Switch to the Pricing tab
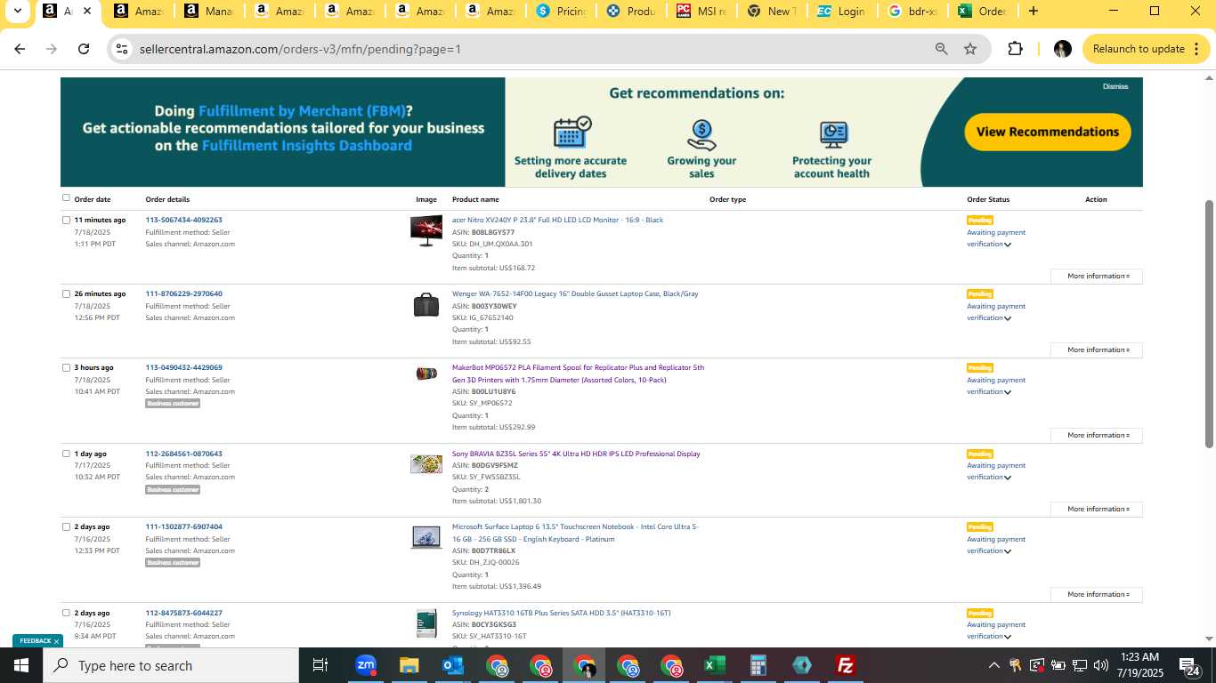This screenshot has width=1216, height=683. [561, 12]
